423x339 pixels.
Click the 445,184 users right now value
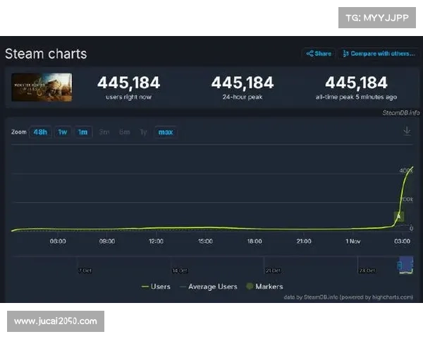coord(129,83)
